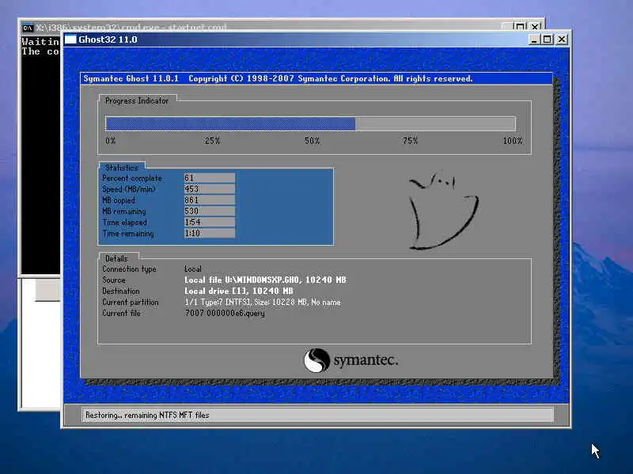This screenshot has width=633, height=474.
Task: Click the MB copied value 861
Action: tap(210, 200)
